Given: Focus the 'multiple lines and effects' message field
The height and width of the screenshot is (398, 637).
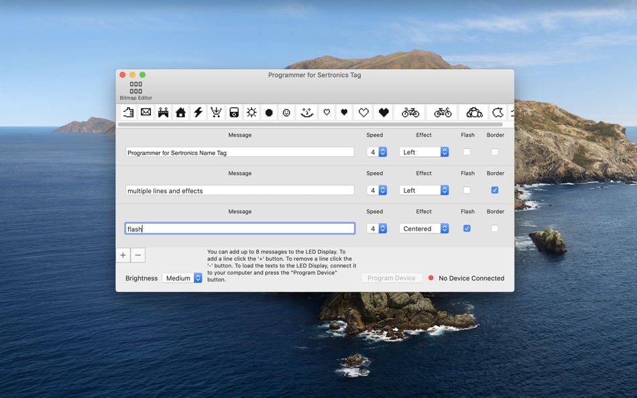Looking at the screenshot, I should [239, 190].
